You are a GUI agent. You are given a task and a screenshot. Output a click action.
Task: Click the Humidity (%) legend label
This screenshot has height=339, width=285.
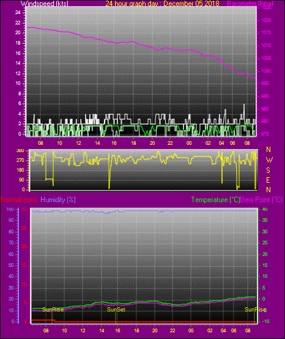coord(58,200)
